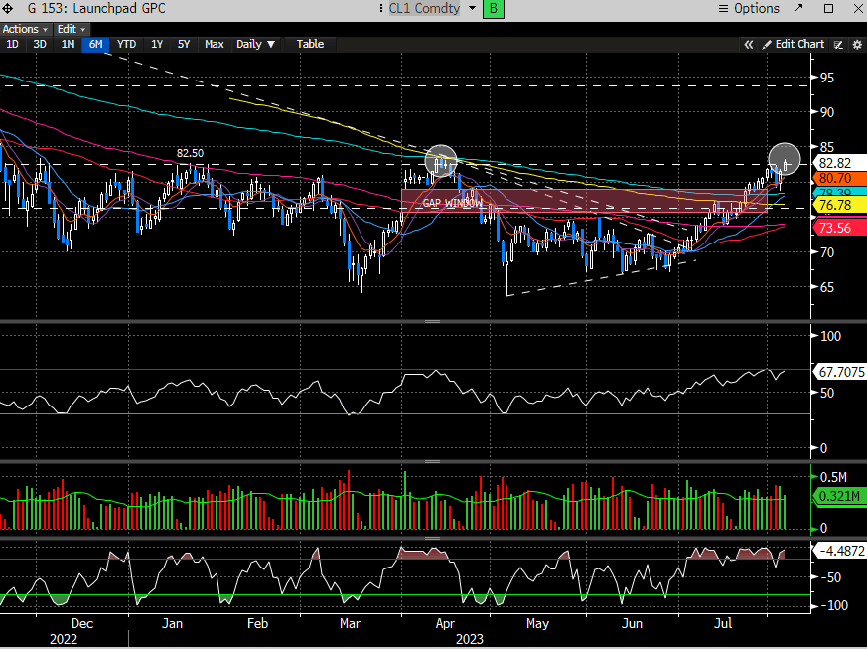Open chart settings gear icon

857,45
